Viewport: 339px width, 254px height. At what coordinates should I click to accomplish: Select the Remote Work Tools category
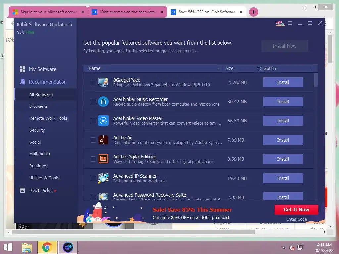[48, 118]
